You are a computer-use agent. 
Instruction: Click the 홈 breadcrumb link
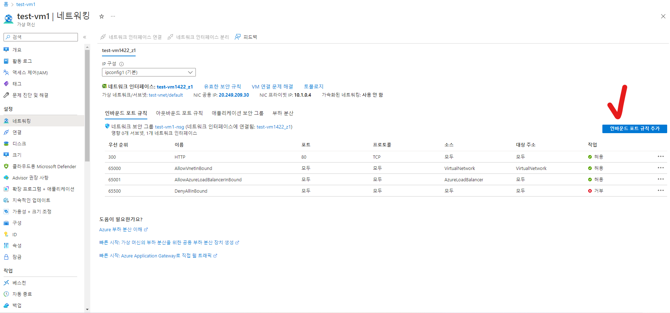[x=6, y=4]
